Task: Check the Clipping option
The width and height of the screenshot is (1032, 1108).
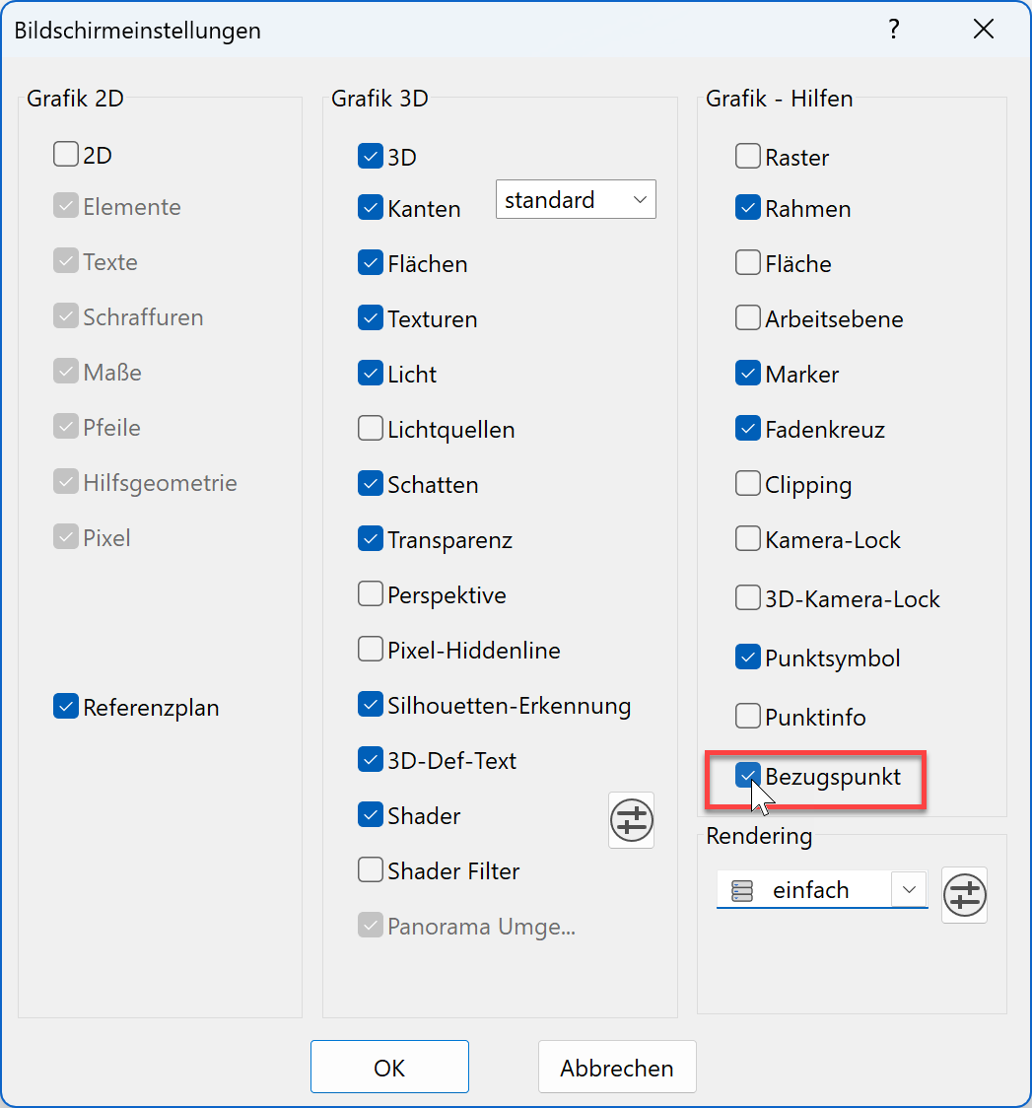Action: pyautogui.click(x=748, y=484)
